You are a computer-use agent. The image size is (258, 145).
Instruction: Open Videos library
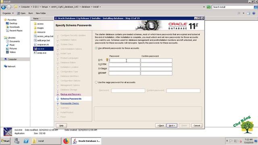(x=11, y=52)
